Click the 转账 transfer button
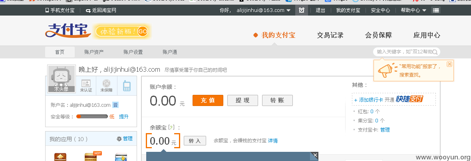This screenshot has height=161, width=471. tap(277, 100)
